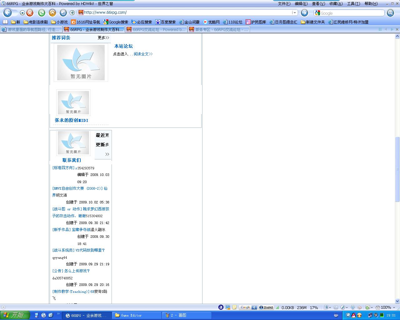Go to the home page icon
This screenshot has height=320, width=400.
pos(52,13)
